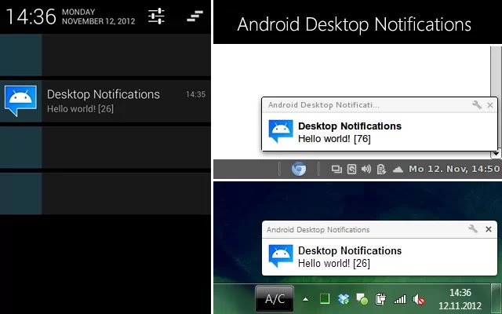Tap the Monday November 12, 2012 date
Image resolution: width=502 pixels, height=314 pixels.
[x=98, y=16]
